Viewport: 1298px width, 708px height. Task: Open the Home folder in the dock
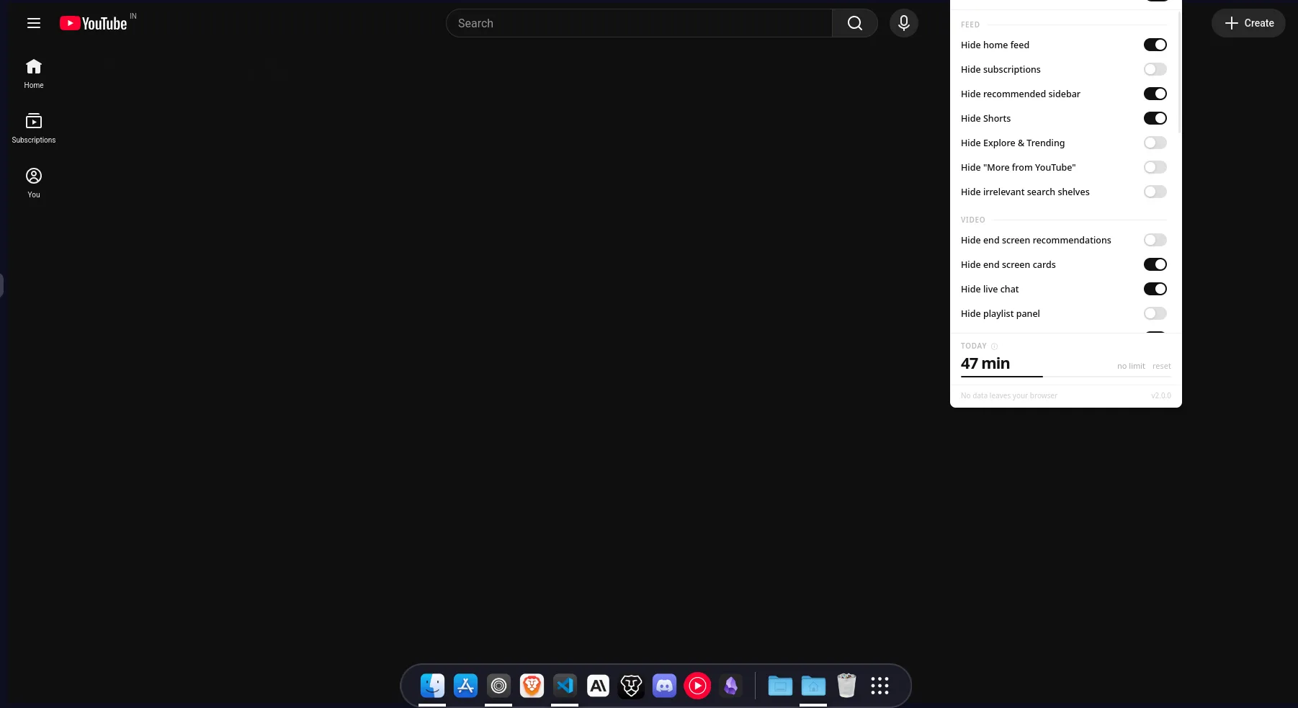[813, 686]
